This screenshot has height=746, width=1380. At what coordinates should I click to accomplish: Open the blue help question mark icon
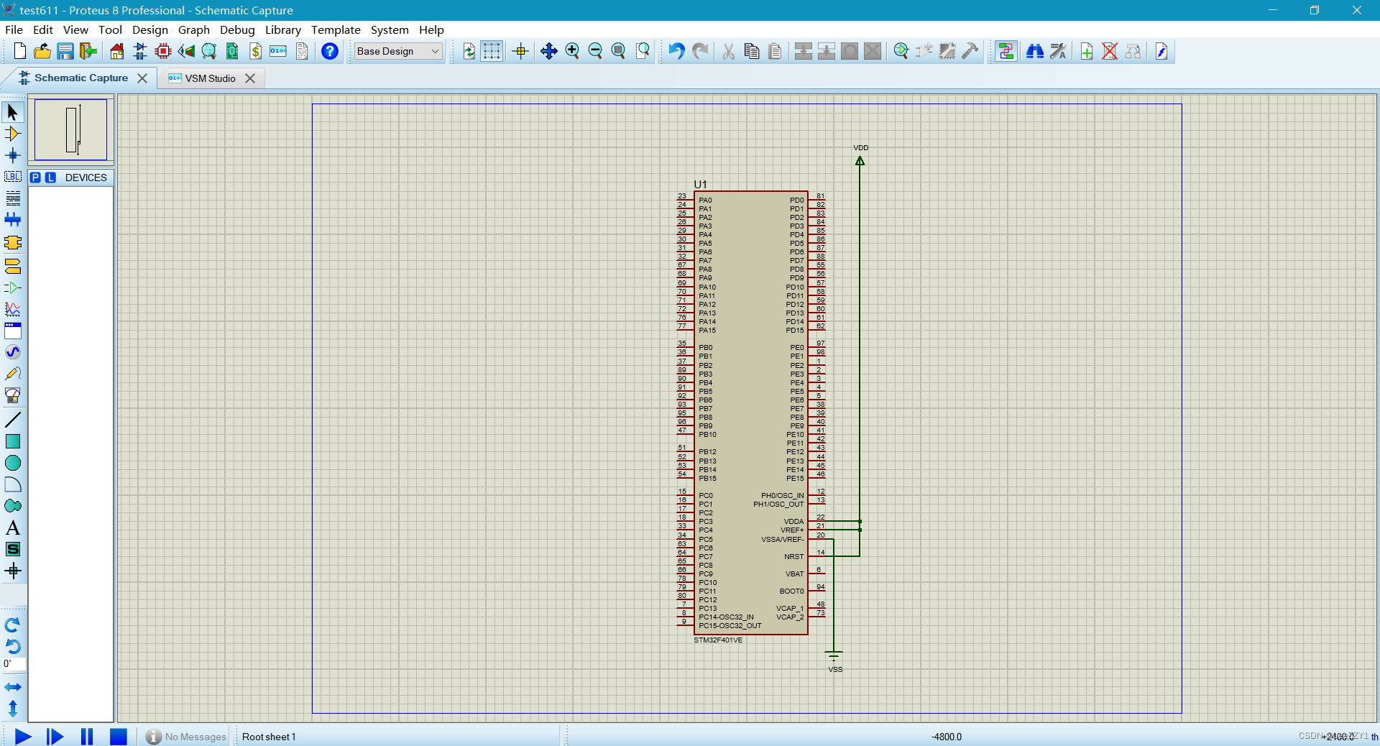pos(330,51)
